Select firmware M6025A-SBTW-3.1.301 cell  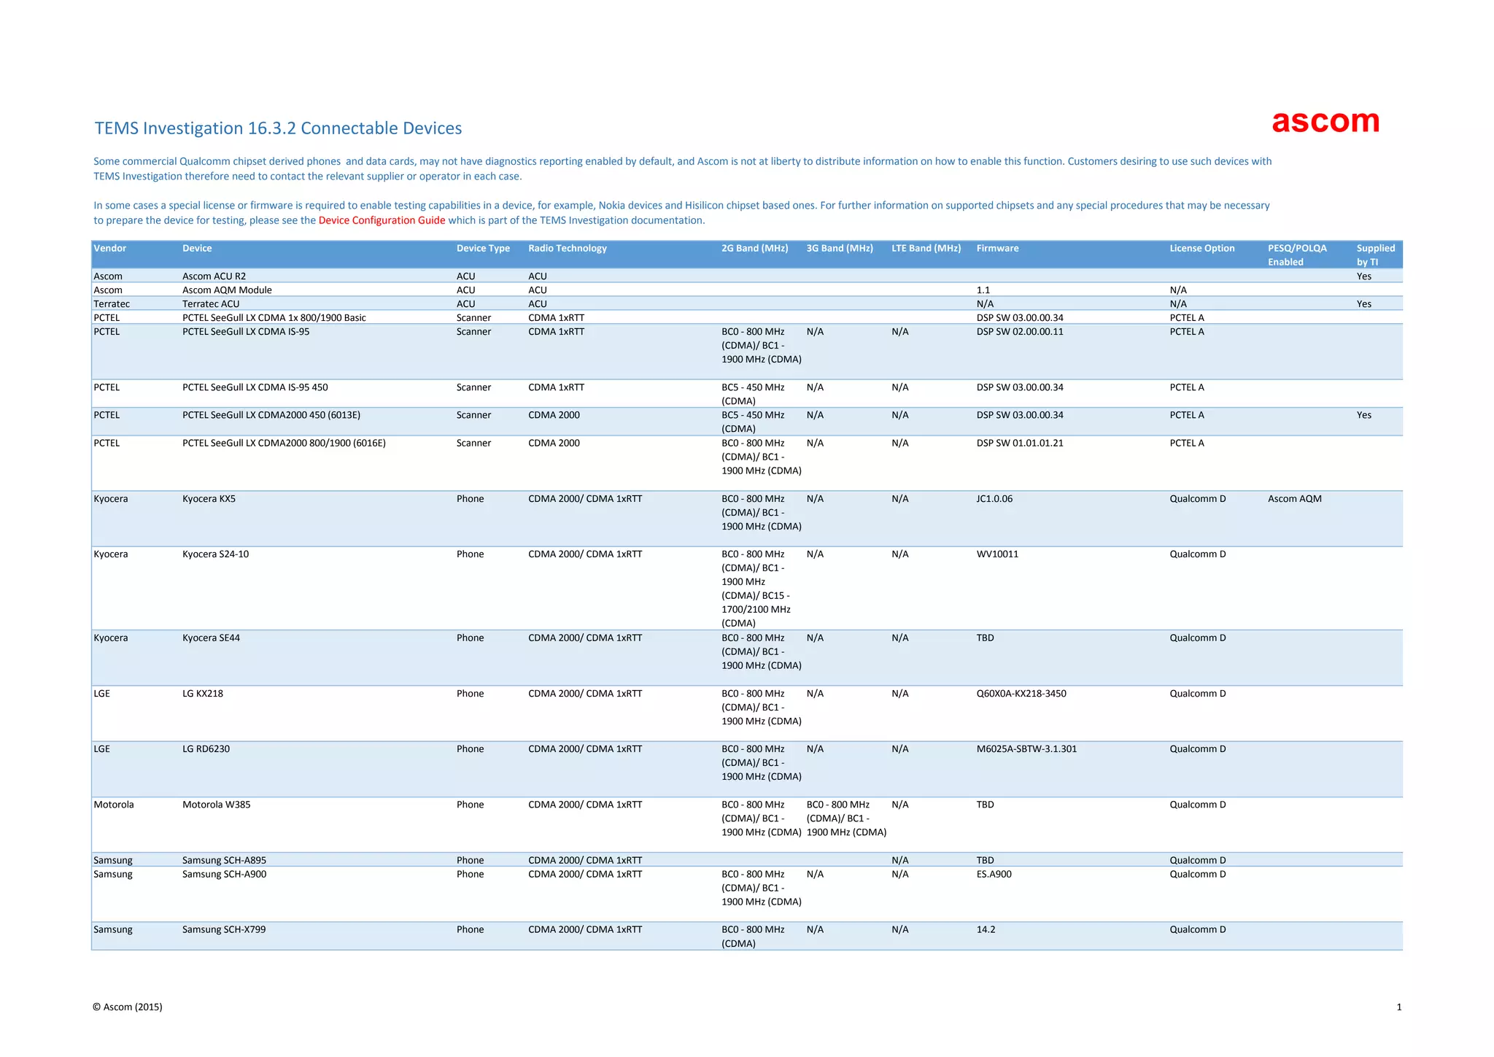[1026, 749]
